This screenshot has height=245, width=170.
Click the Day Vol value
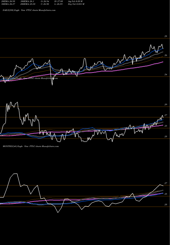76,4
